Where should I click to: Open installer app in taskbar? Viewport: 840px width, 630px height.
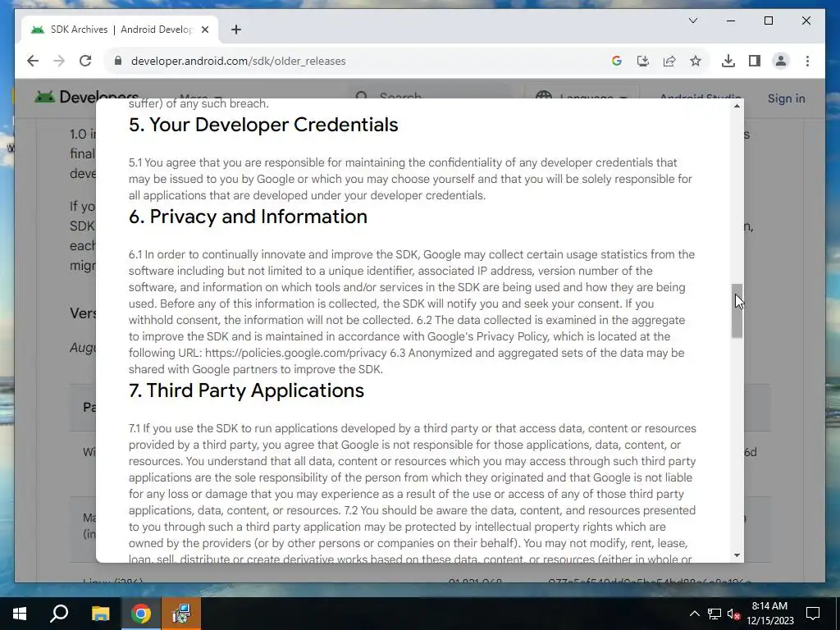click(181, 614)
